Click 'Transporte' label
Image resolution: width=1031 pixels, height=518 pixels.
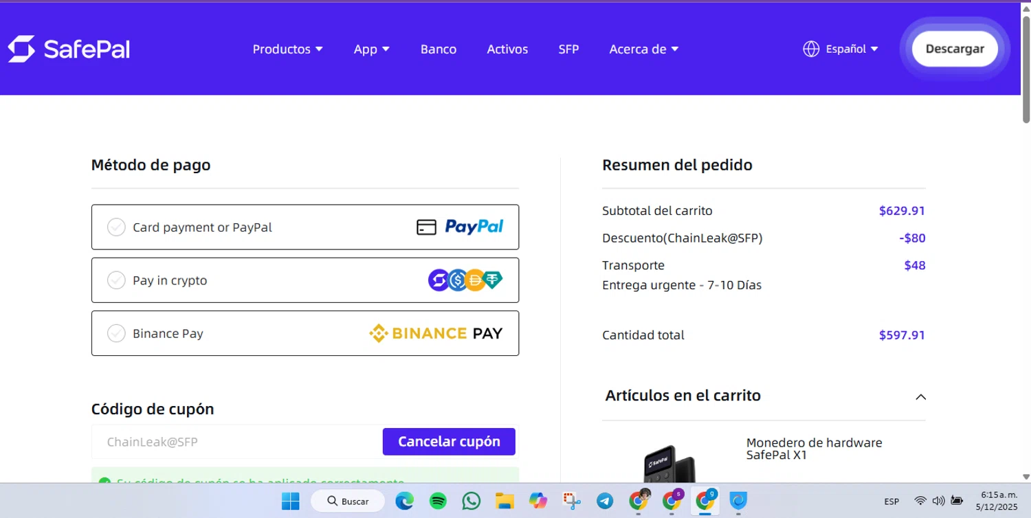633,265
